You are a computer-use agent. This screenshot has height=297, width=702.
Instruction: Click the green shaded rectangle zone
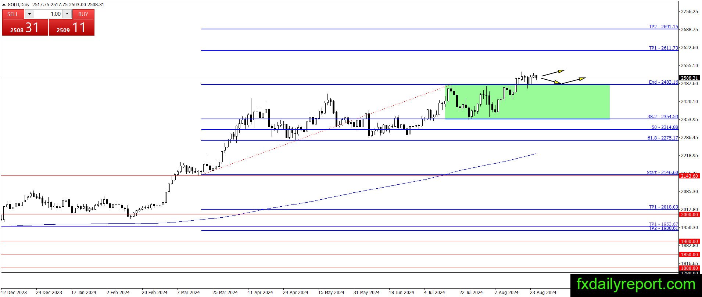tap(527, 102)
